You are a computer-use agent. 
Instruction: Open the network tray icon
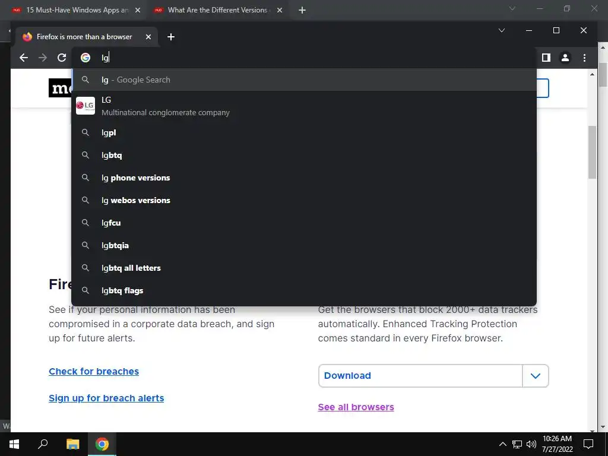517,444
